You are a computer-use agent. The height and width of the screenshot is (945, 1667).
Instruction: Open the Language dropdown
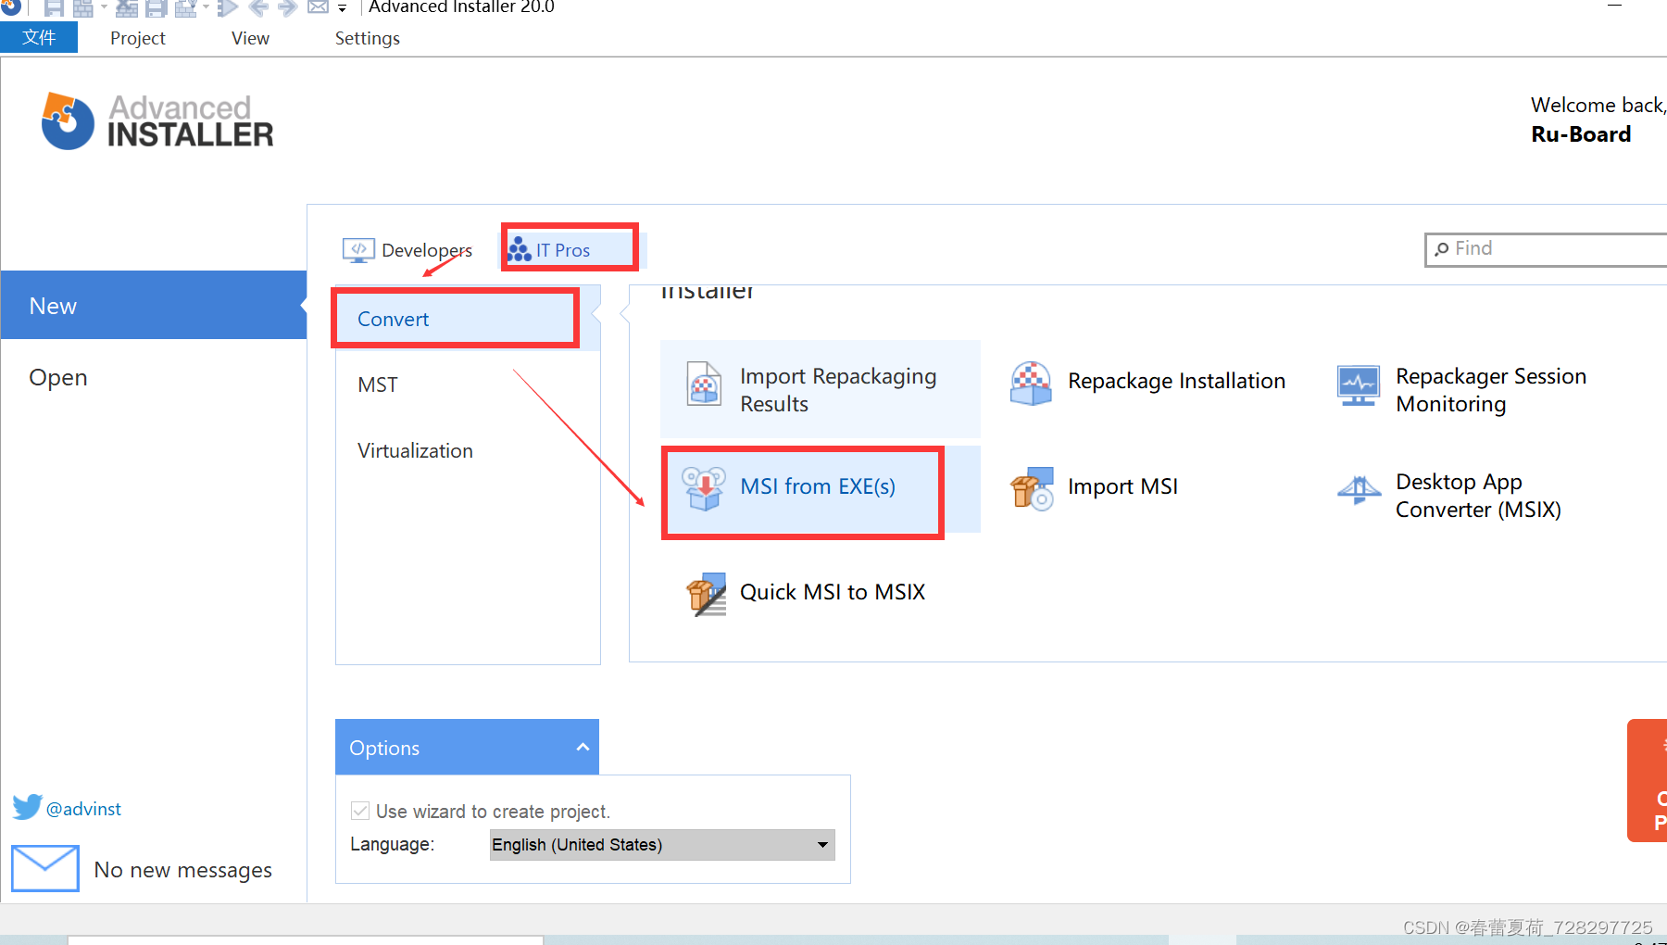(x=662, y=845)
